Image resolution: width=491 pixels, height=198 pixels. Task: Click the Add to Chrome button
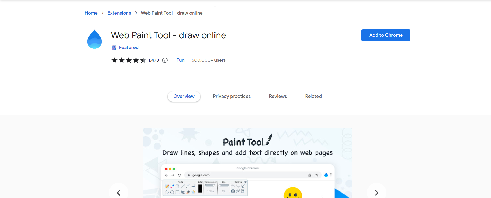point(386,35)
